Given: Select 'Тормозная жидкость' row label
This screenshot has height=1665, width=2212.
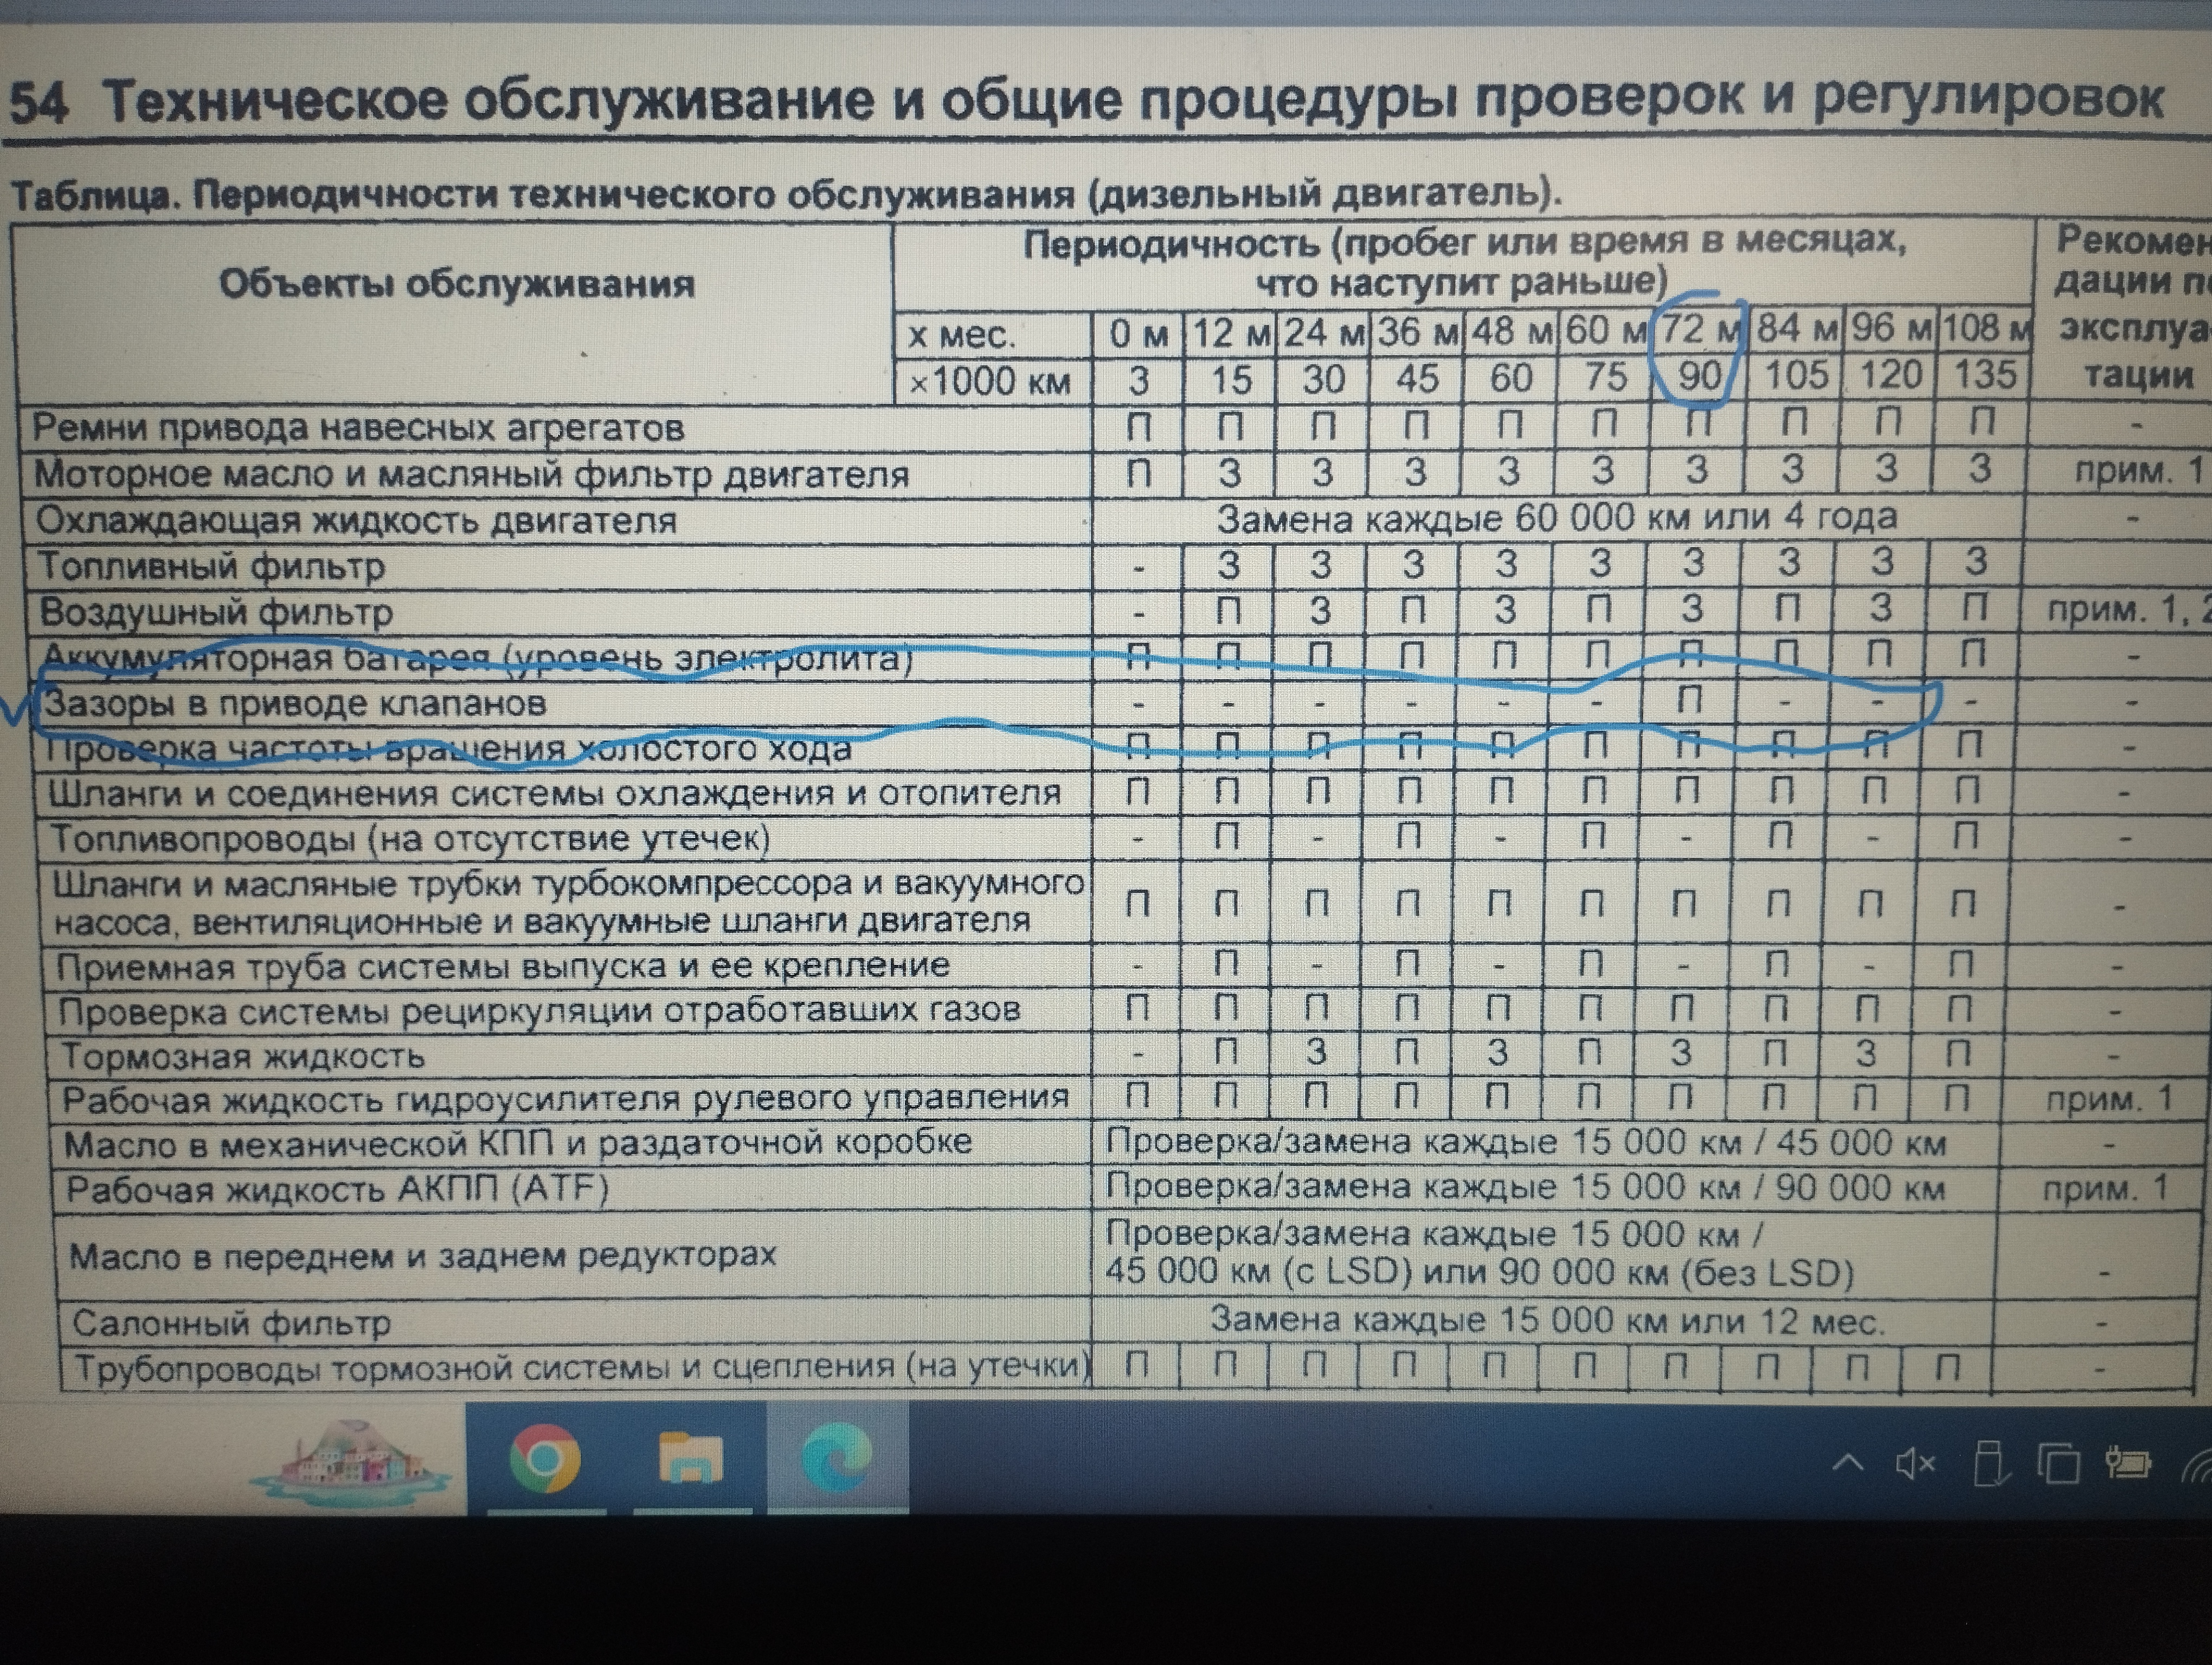Looking at the screenshot, I should coord(243,1056).
